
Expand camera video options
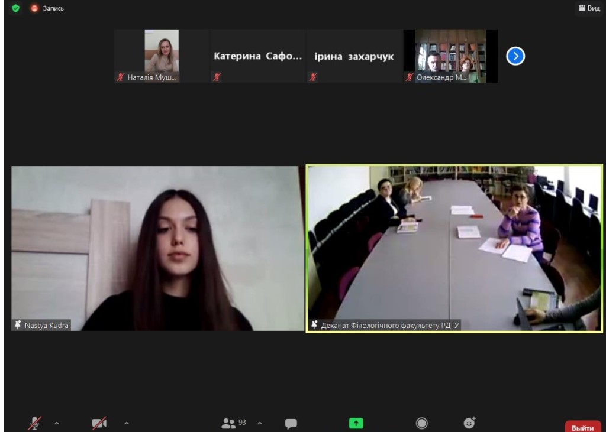pos(127,423)
